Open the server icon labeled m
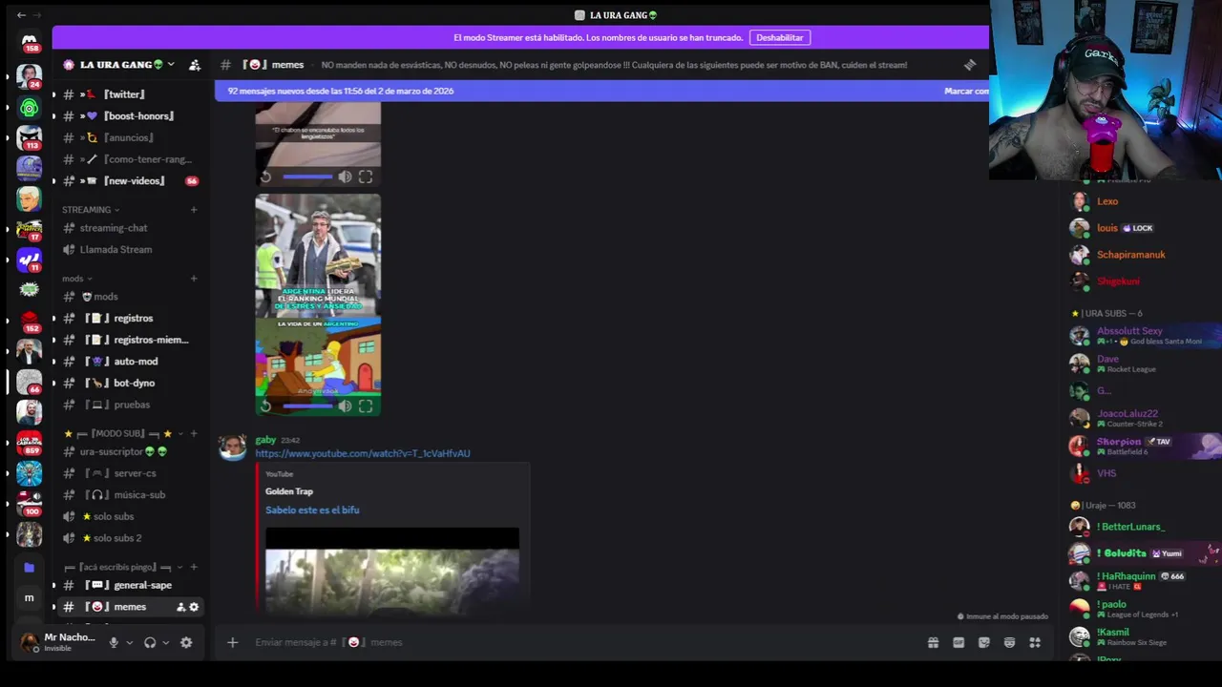Screen dimensions: 1222x687 [x=30, y=597]
